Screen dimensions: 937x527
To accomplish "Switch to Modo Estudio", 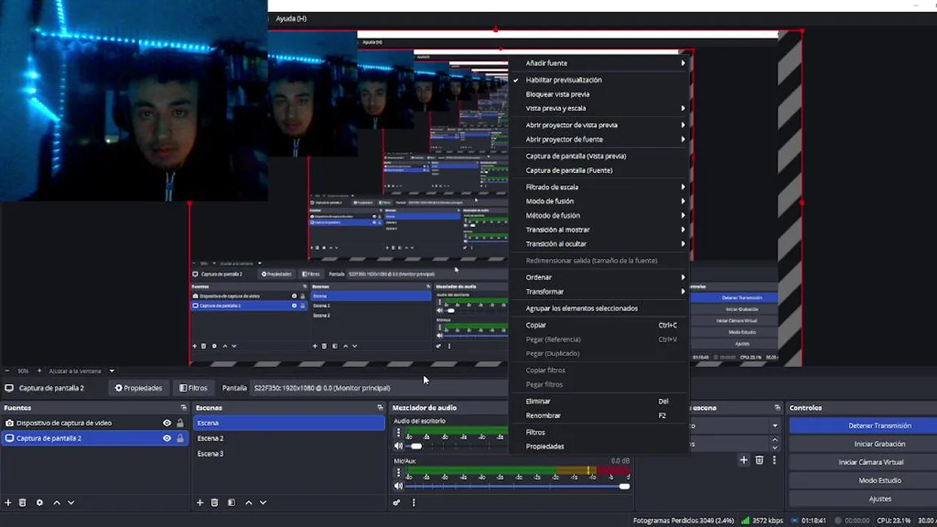I will (x=863, y=480).
